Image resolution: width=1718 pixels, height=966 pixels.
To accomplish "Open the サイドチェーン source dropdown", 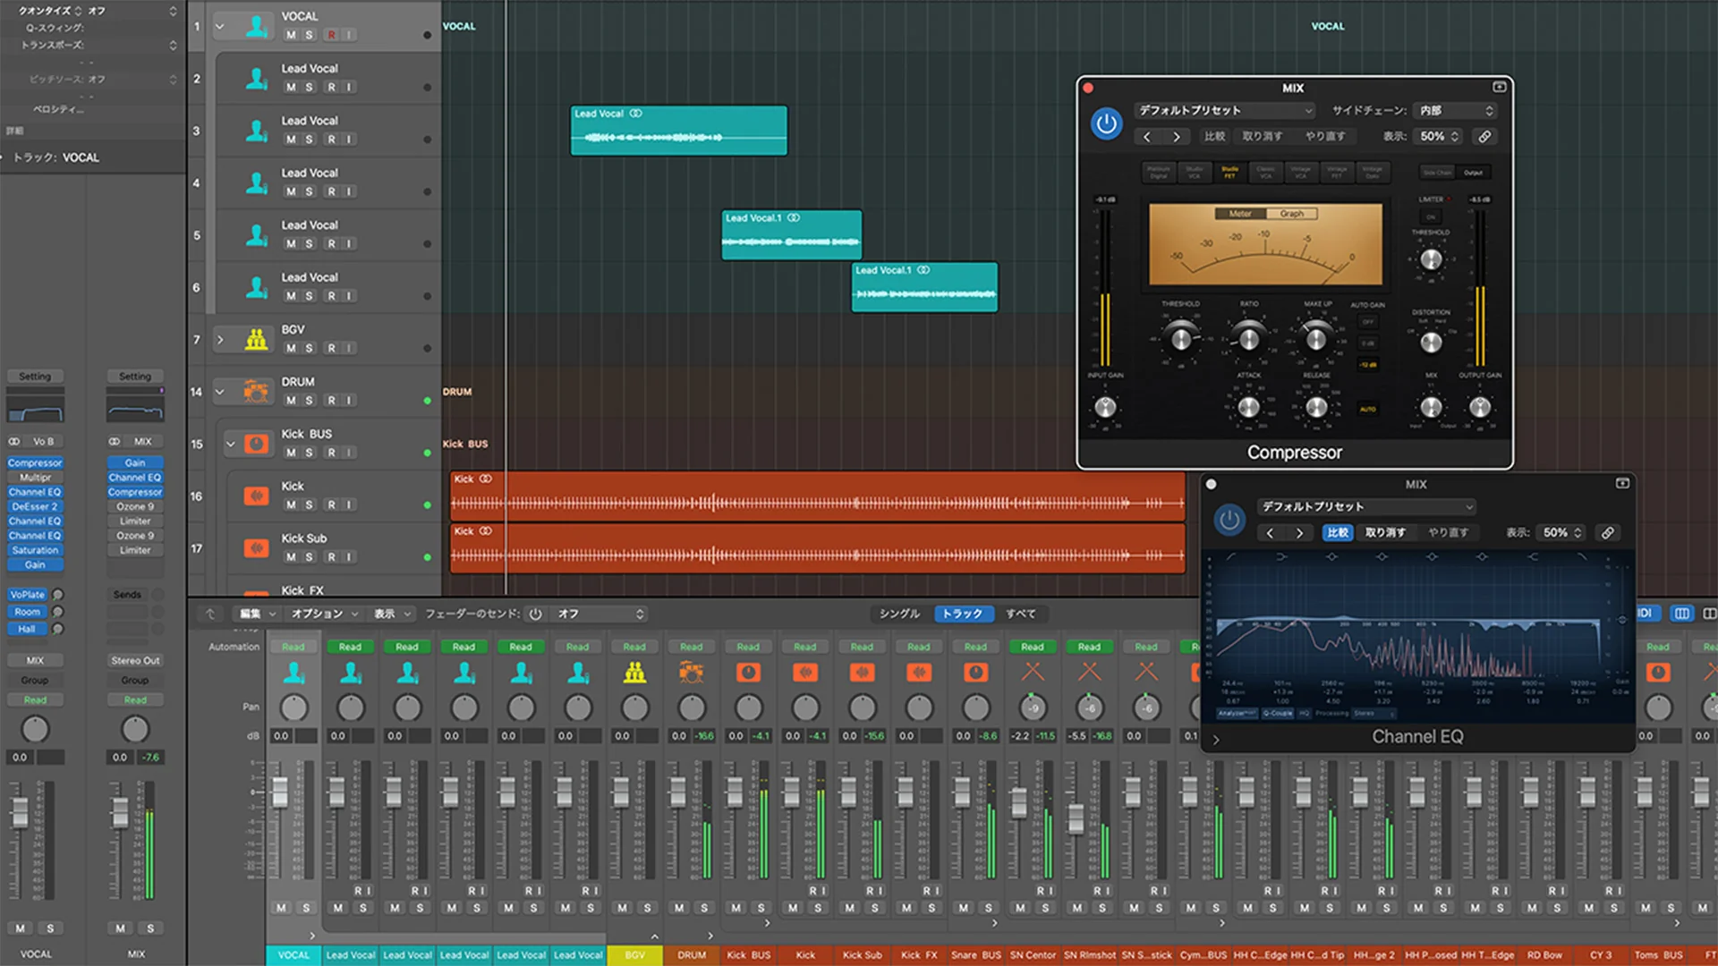I will [x=1455, y=110].
